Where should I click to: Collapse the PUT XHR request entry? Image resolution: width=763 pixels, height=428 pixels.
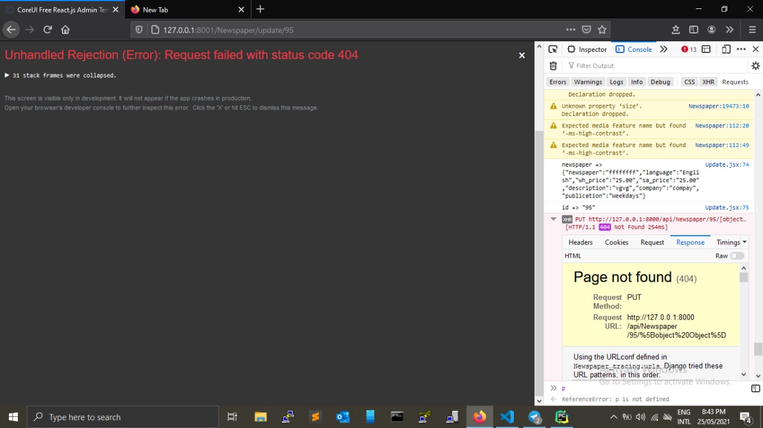pyautogui.click(x=554, y=219)
